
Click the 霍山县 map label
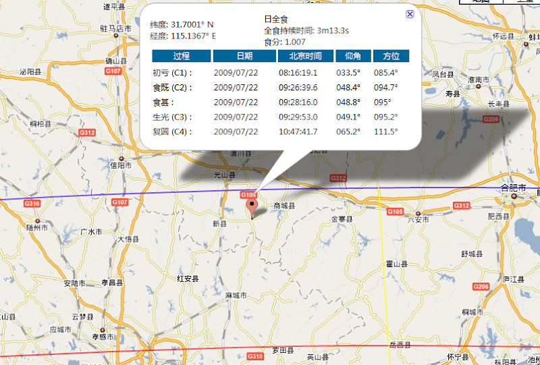click(397, 264)
